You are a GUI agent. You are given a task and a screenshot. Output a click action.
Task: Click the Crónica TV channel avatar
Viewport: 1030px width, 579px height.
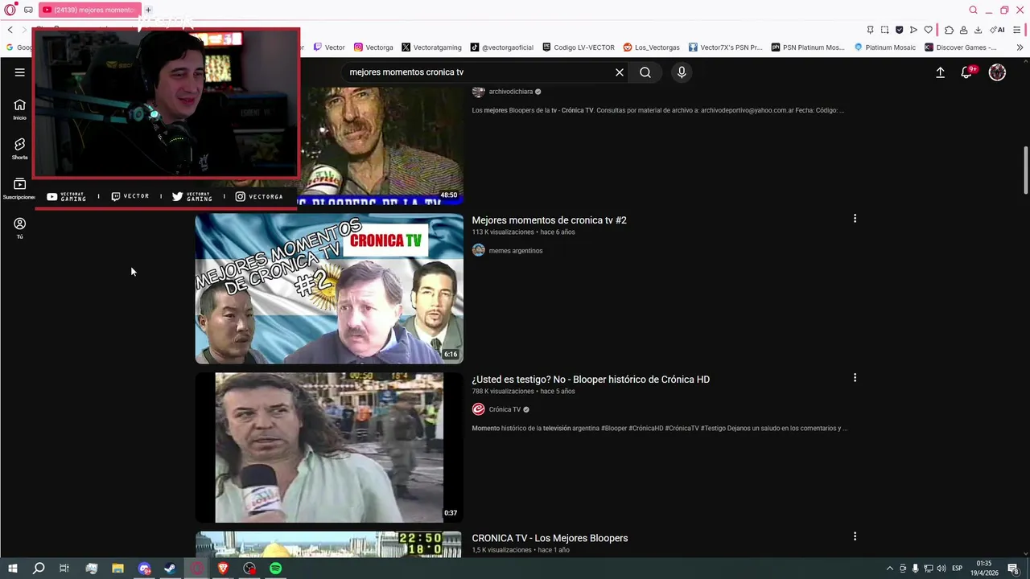tap(479, 409)
